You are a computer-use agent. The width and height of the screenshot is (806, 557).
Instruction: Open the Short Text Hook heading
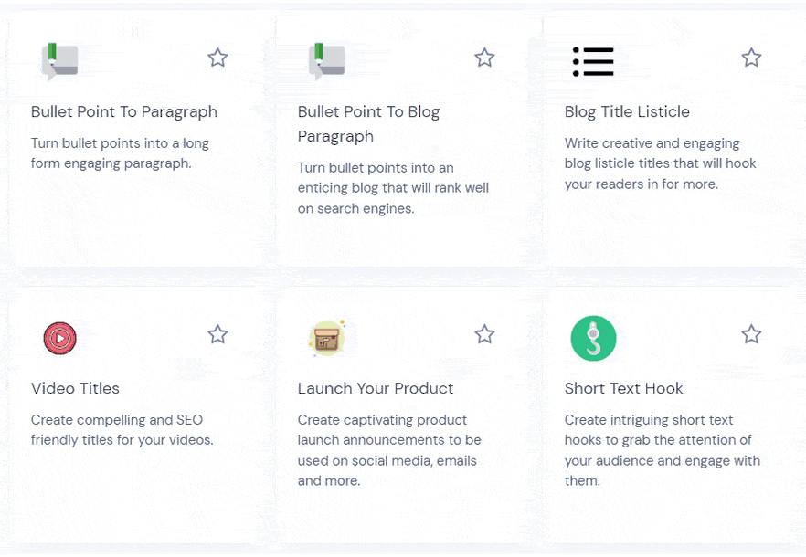click(x=624, y=389)
